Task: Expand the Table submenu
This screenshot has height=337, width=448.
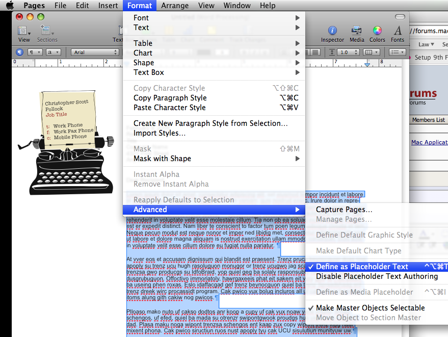Action: (x=214, y=43)
